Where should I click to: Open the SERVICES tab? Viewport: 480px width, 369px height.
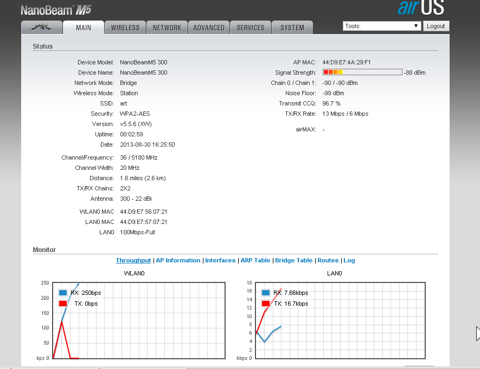coord(251,28)
